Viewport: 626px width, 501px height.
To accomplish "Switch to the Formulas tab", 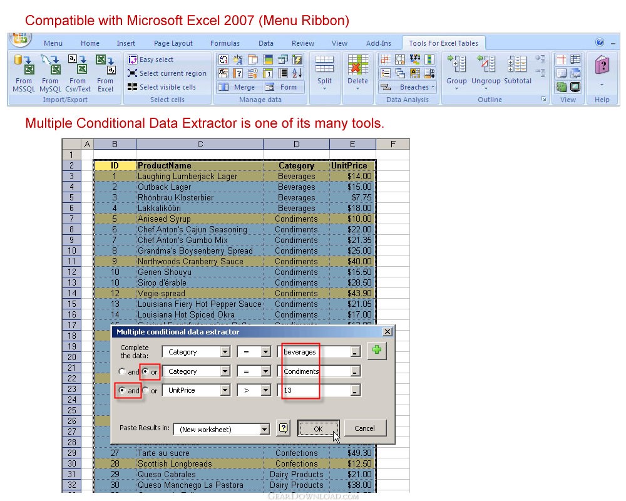I will (x=225, y=43).
